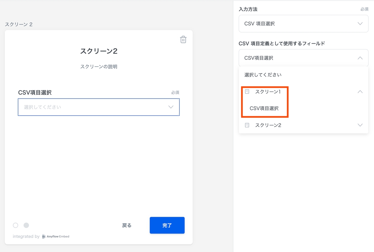Viewport: 374px width, 252px height.
Task: Close the CSV 項目定義 field dropdown
Action: pyautogui.click(x=360, y=58)
